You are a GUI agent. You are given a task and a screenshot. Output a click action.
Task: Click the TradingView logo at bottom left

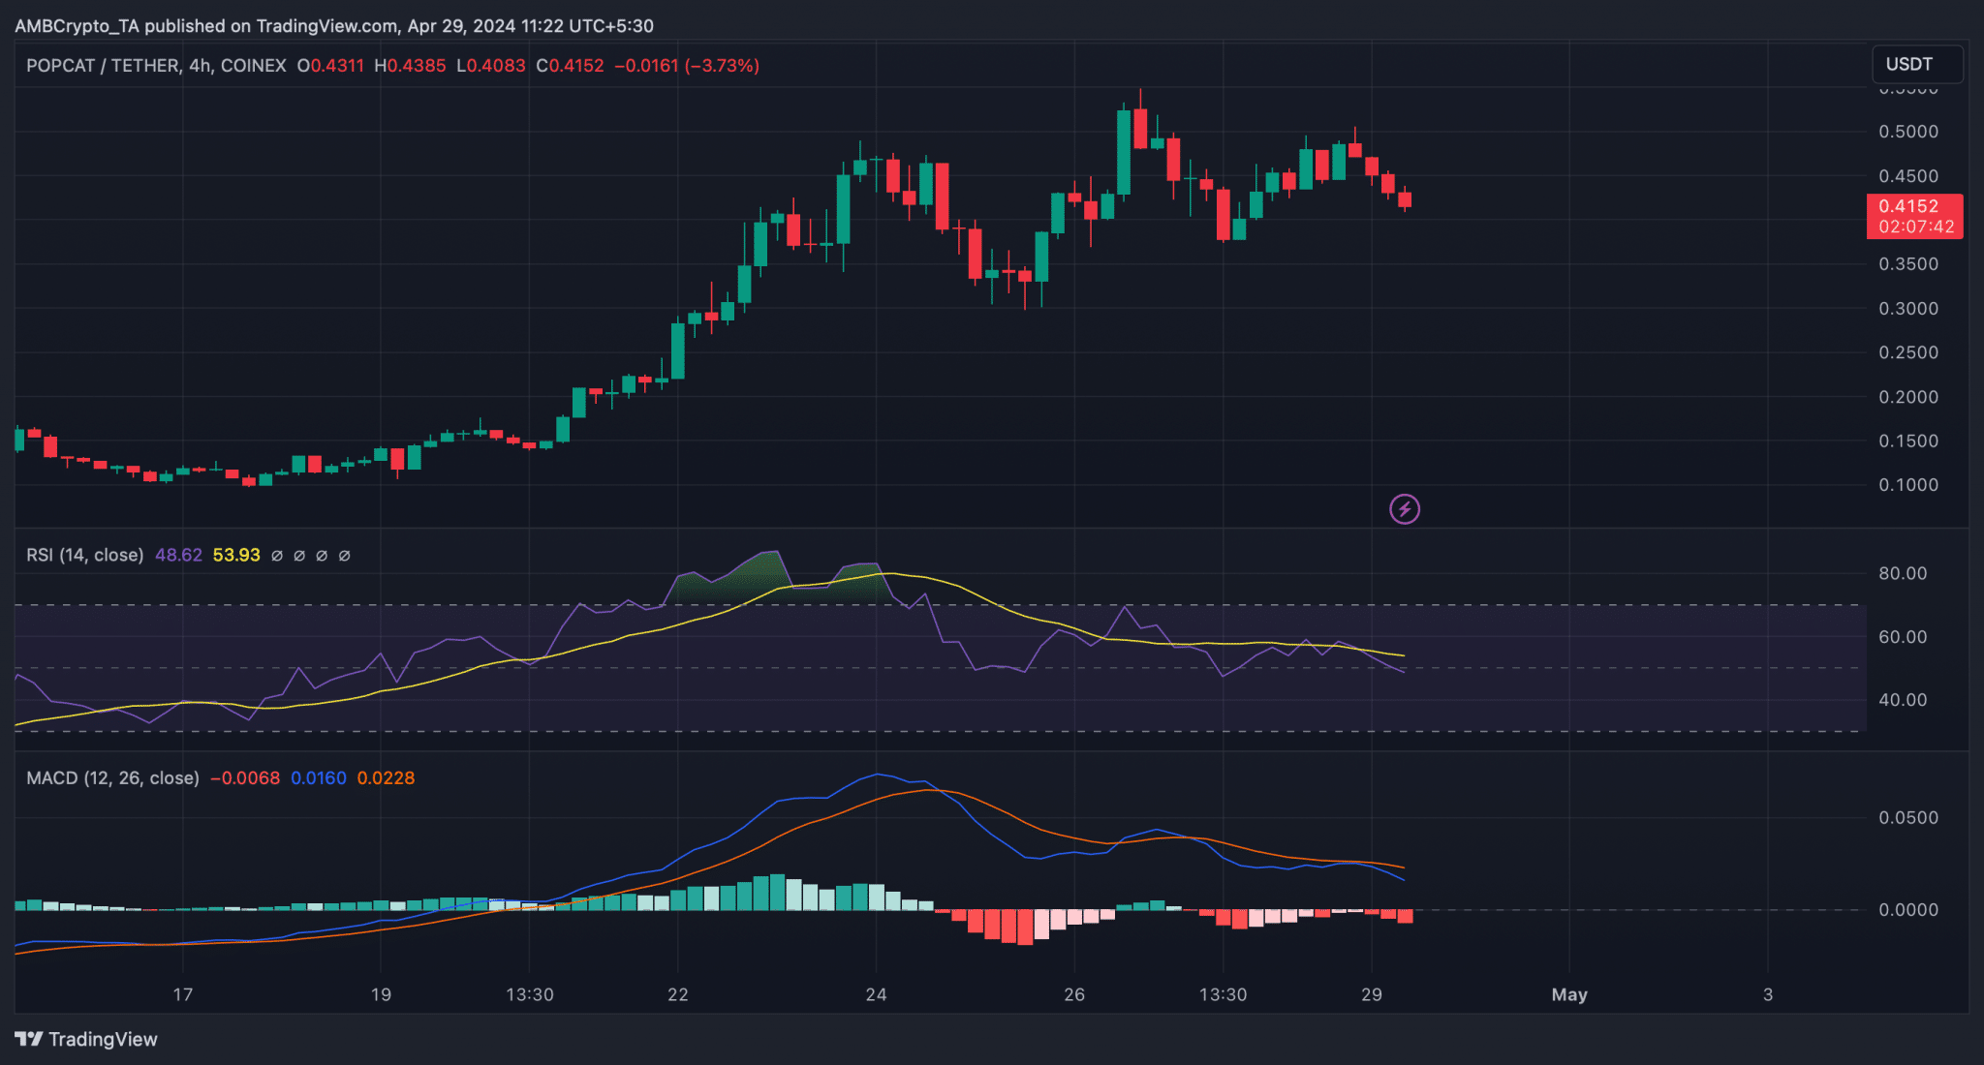[x=86, y=1039]
